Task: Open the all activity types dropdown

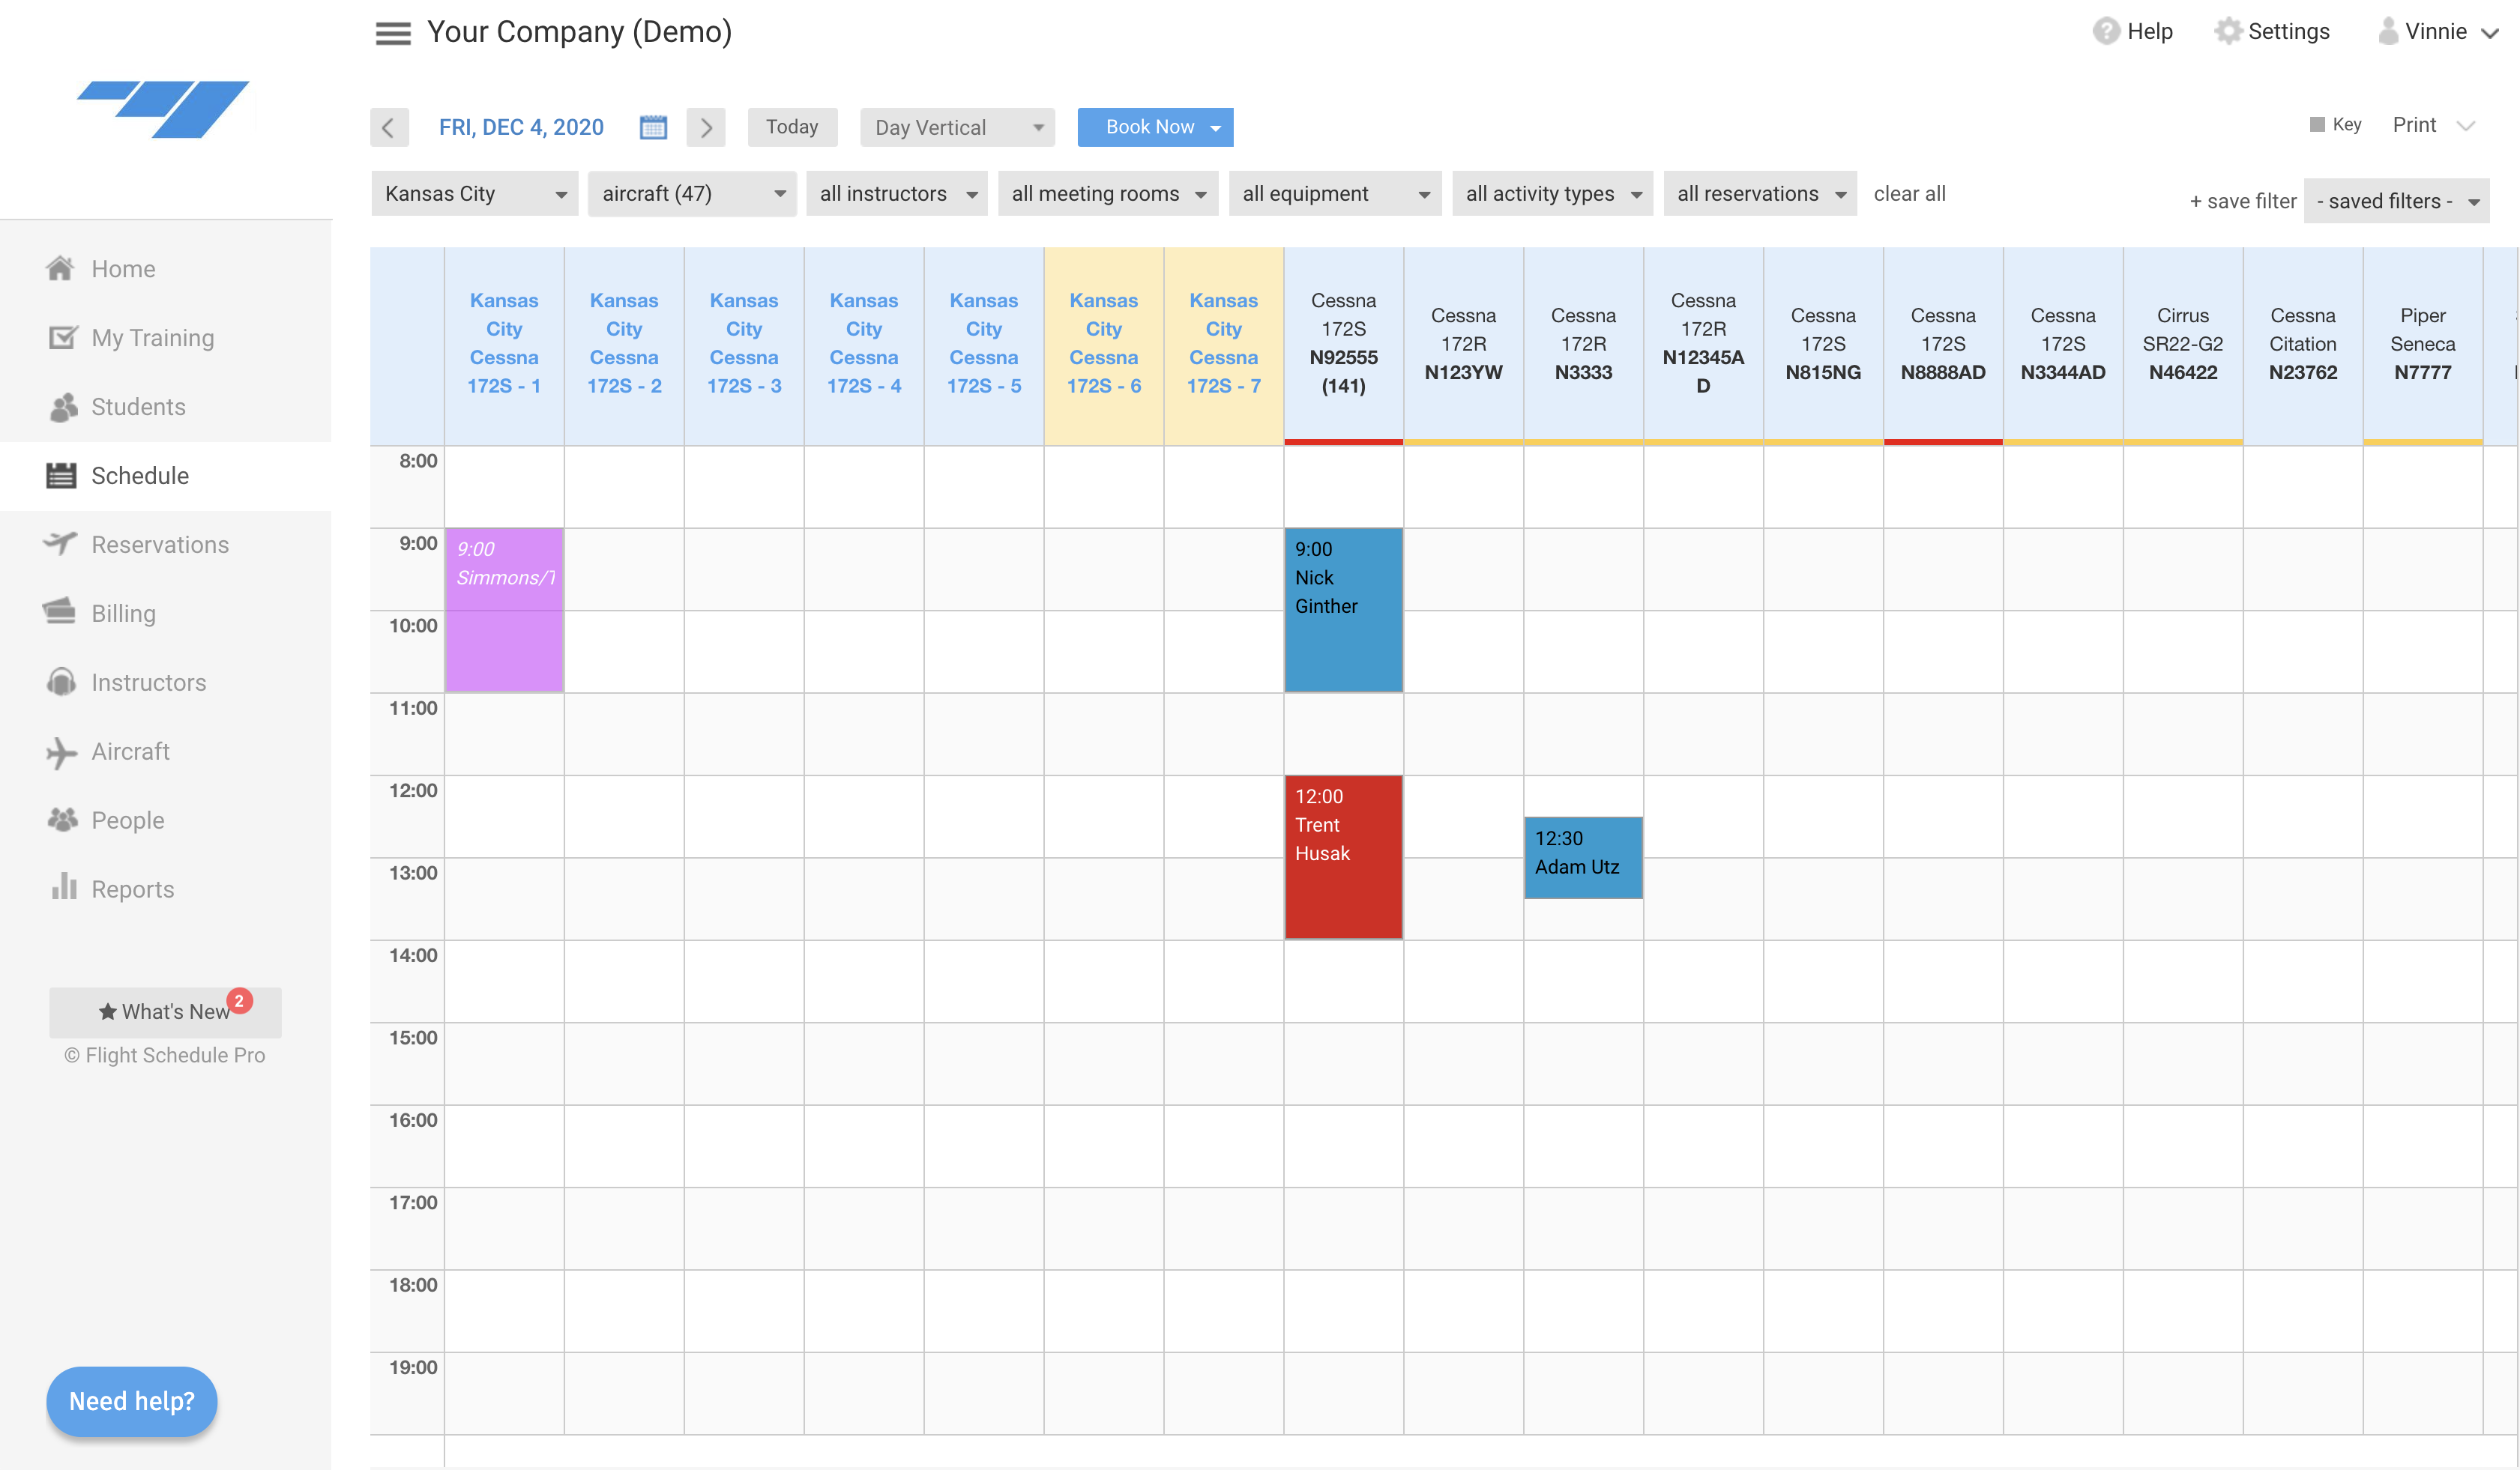Action: tap(1552, 194)
